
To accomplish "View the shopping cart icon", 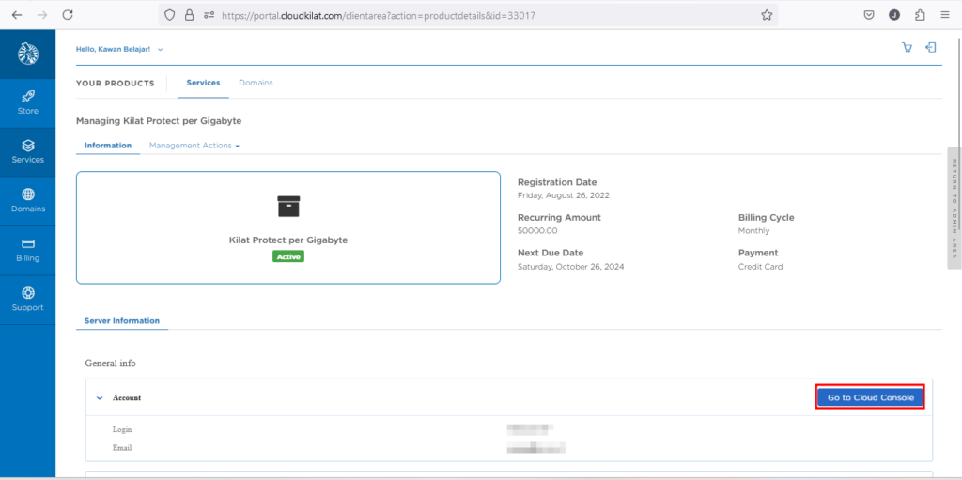I will pos(907,48).
